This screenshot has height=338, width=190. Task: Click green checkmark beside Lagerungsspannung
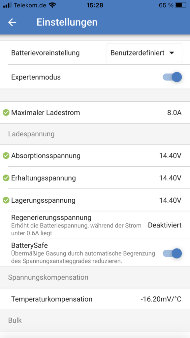(6, 200)
